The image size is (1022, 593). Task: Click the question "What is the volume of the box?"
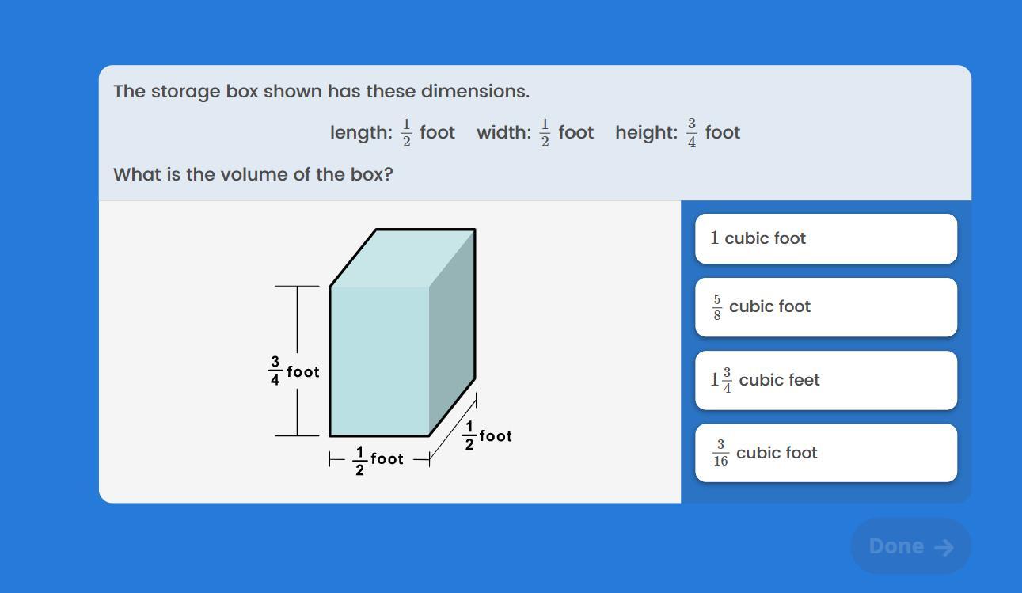pos(253,174)
